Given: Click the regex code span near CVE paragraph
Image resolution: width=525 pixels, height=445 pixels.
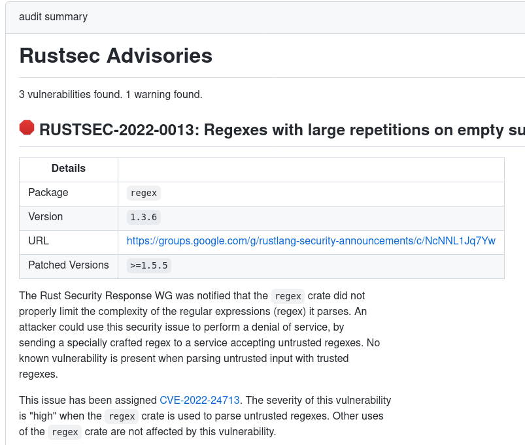Looking at the screenshot, I should tap(121, 416).
